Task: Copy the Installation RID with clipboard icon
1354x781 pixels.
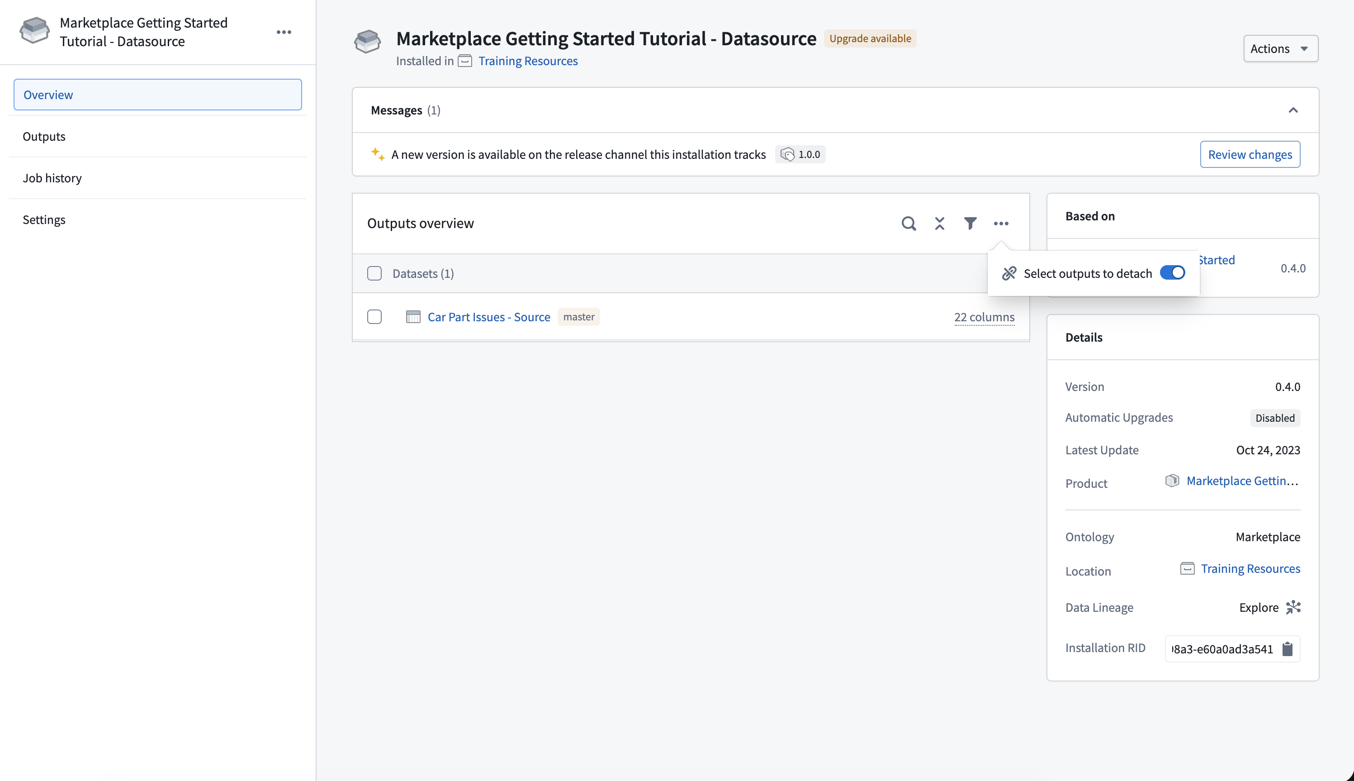Action: tap(1288, 649)
